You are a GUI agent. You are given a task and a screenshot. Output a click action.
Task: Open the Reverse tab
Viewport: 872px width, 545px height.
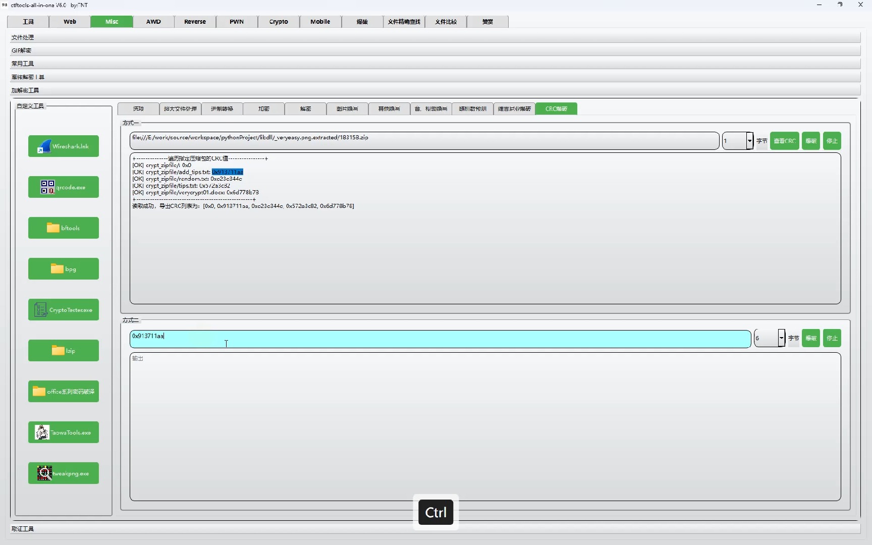[195, 22]
